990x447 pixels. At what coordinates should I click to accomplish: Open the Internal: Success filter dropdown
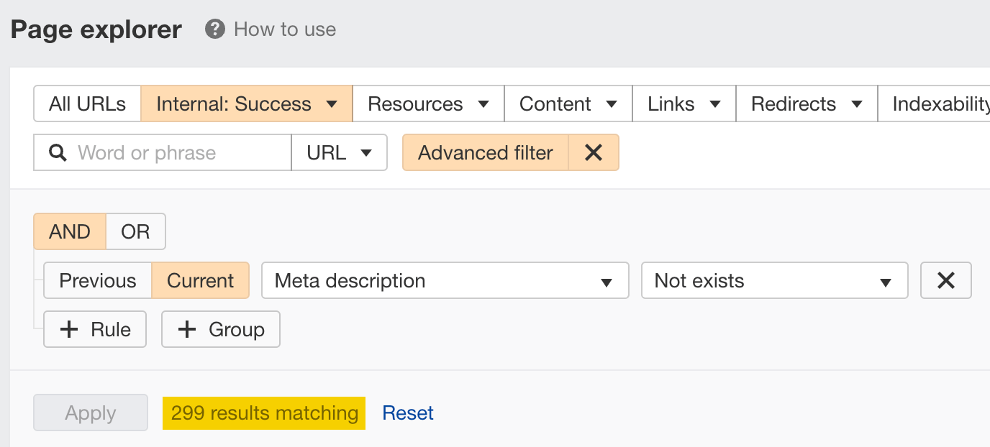tap(245, 103)
